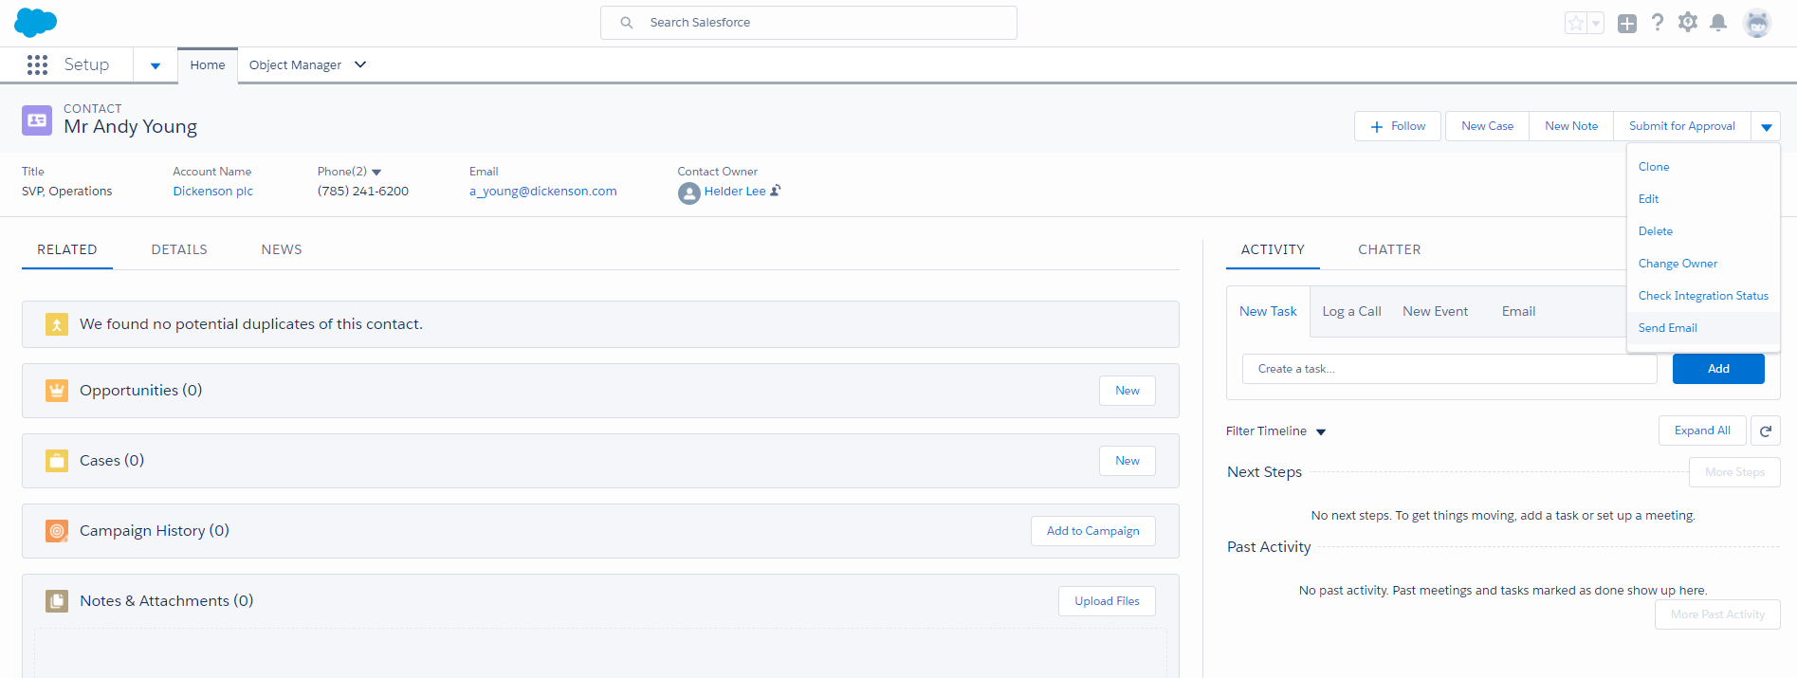
Task: Open Helder Lee owner link
Action: (735, 192)
